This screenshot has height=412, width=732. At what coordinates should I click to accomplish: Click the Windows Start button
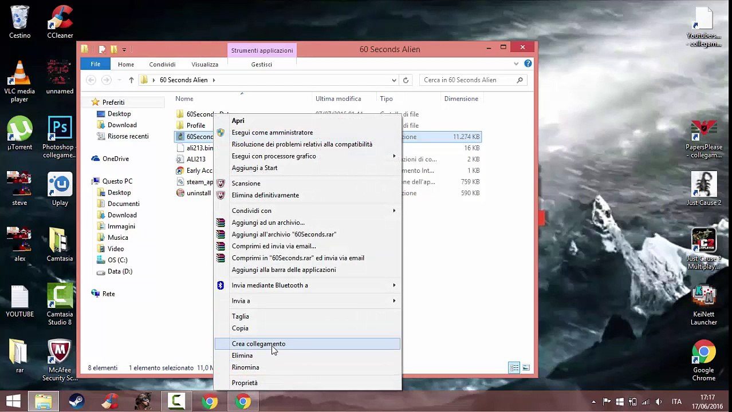point(13,402)
